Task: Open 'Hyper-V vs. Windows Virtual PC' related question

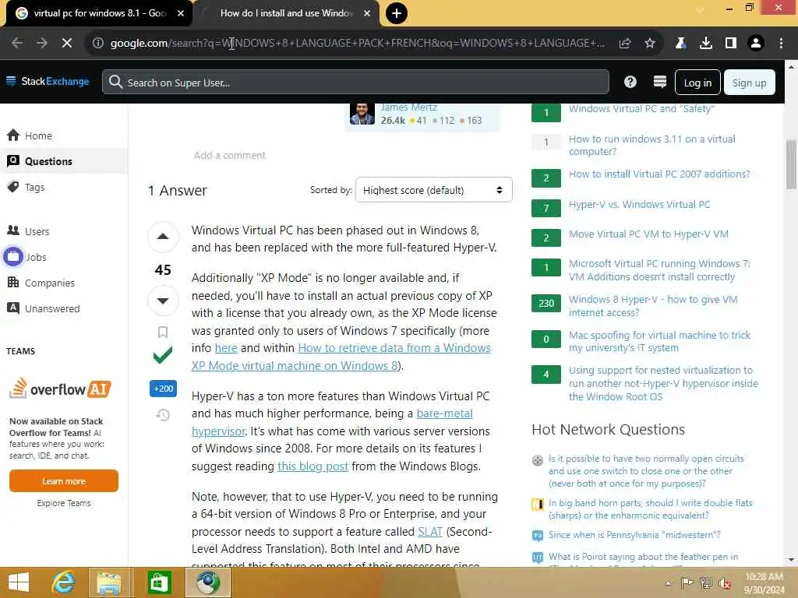Action: tap(639, 205)
